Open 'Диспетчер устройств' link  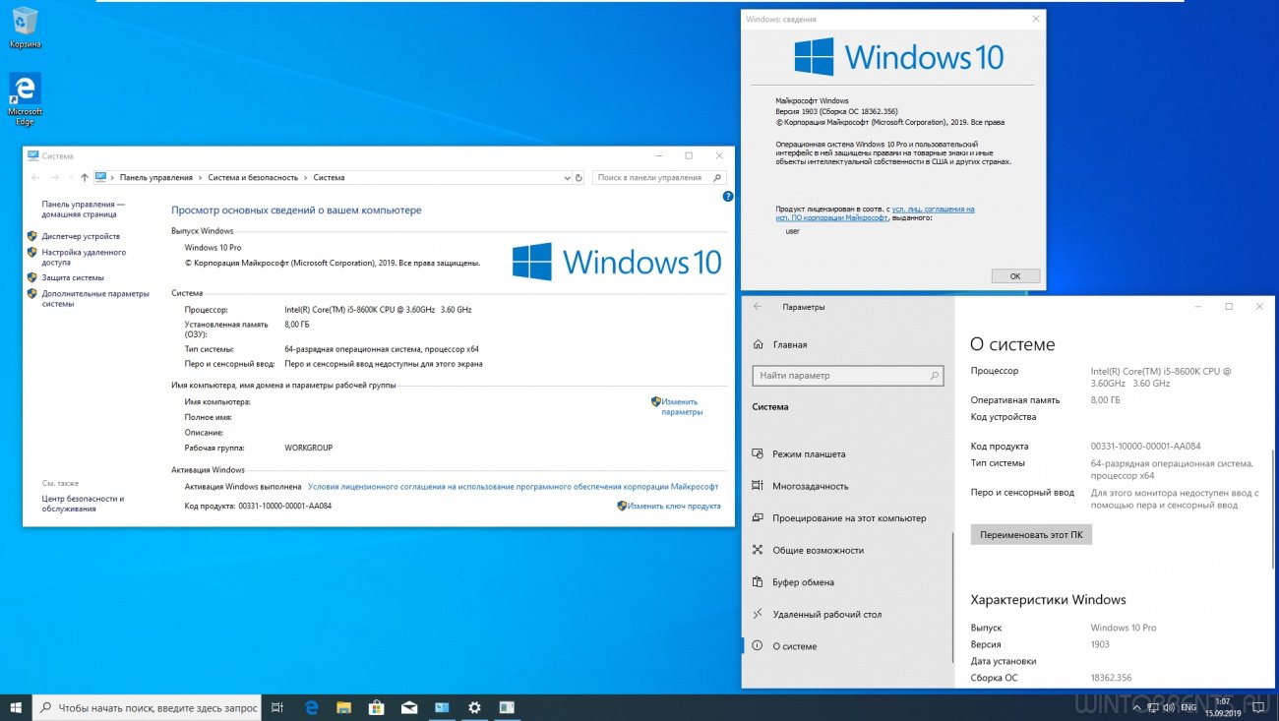point(81,236)
